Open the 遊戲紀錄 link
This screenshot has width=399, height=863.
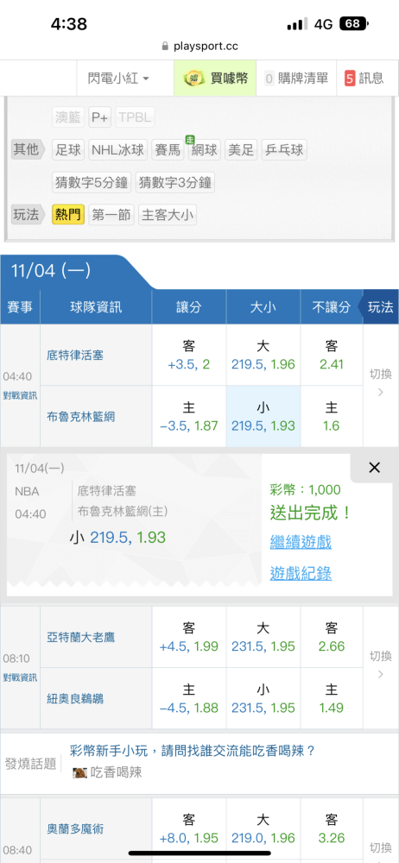pyautogui.click(x=301, y=574)
